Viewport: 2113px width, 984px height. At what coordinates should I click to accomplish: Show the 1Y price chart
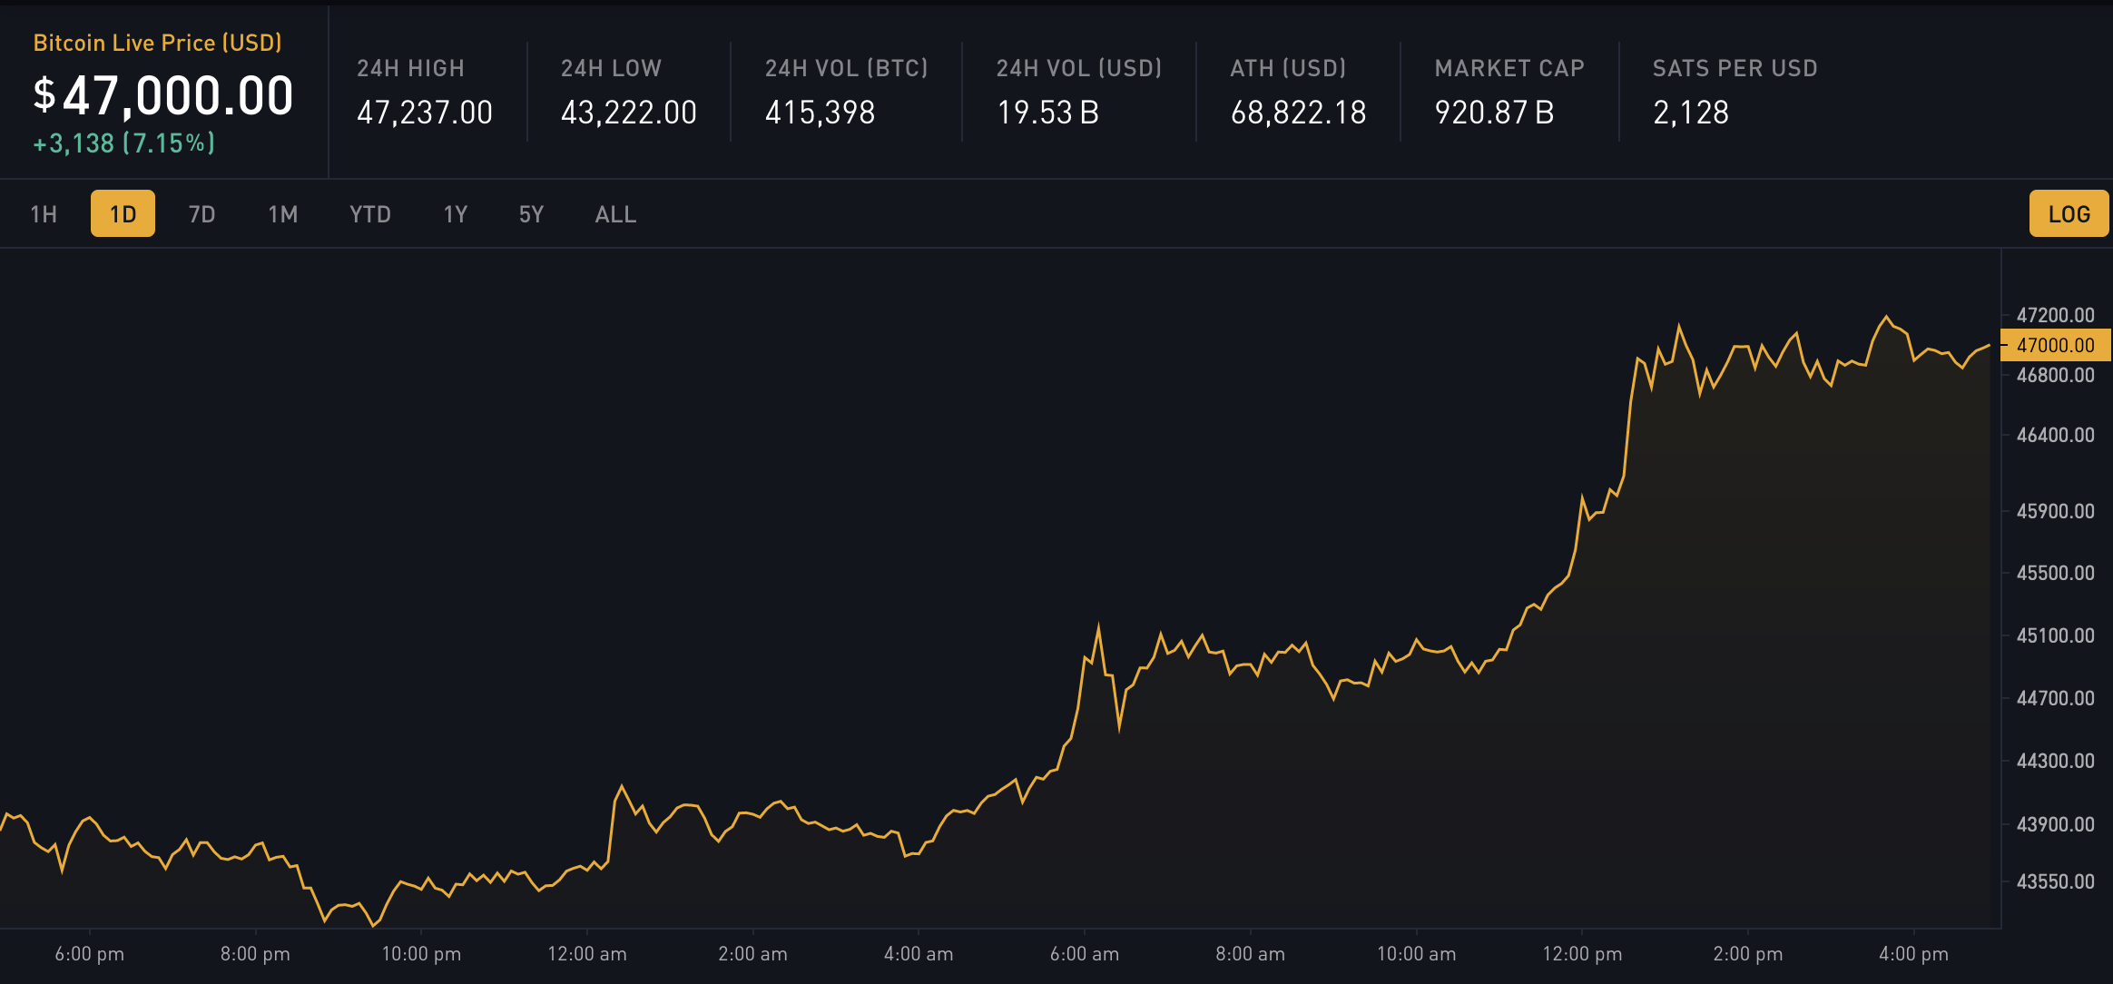(456, 214)
